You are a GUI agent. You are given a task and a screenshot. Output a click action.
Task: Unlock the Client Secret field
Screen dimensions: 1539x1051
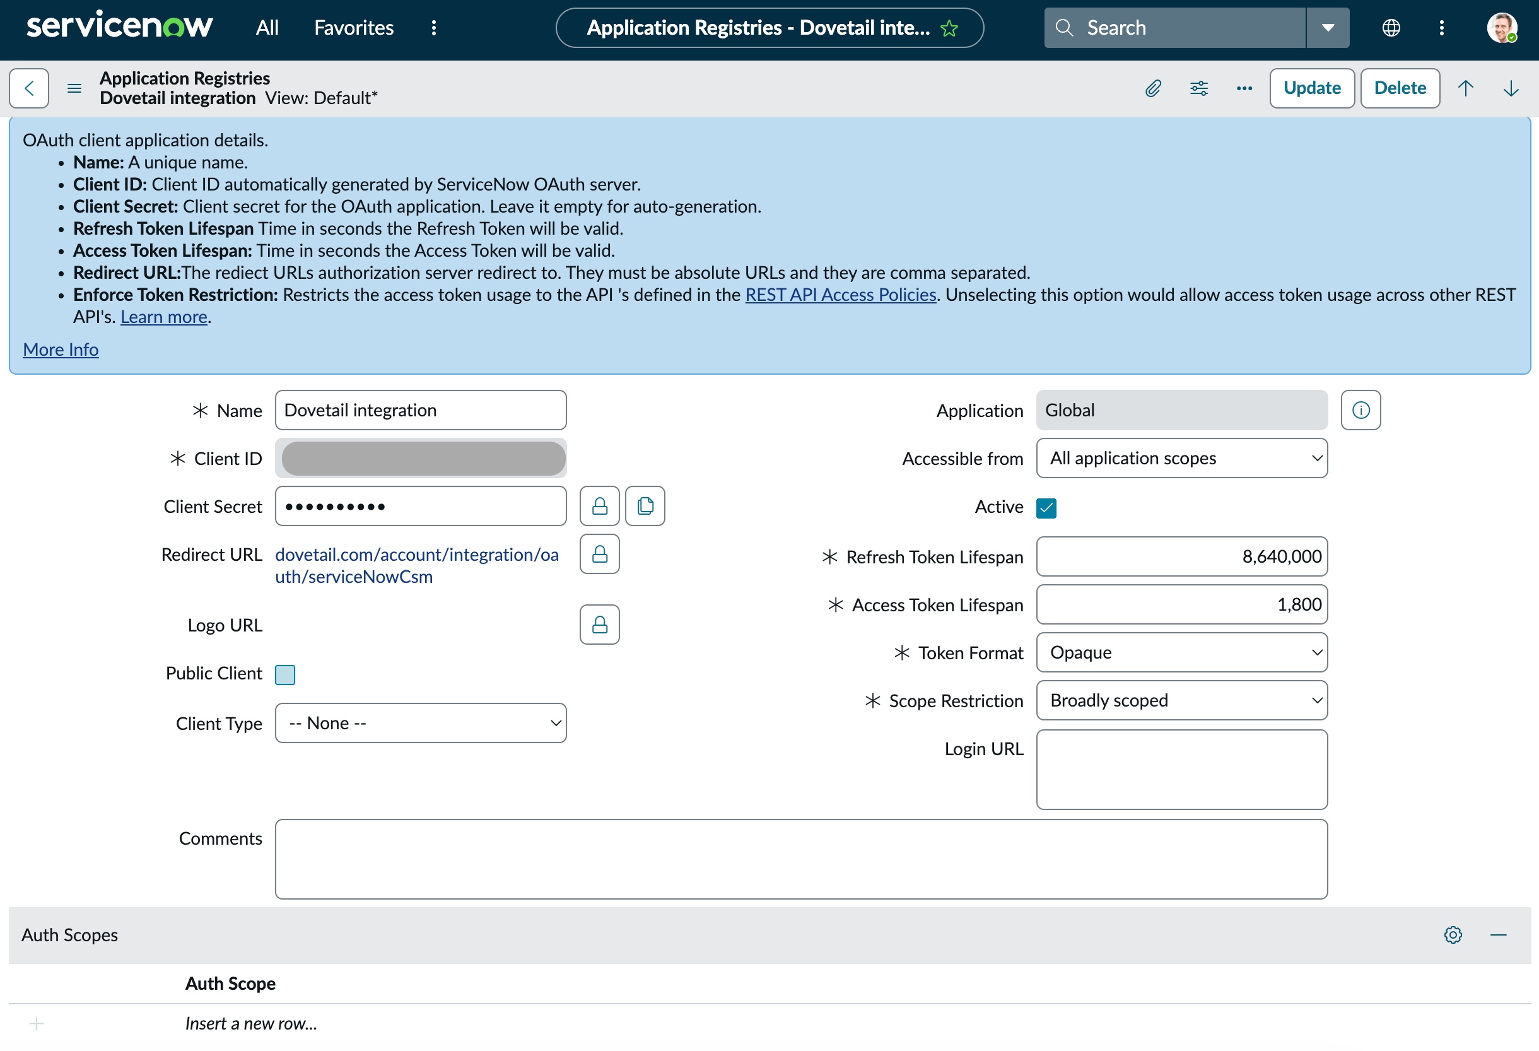coord(599,507)
